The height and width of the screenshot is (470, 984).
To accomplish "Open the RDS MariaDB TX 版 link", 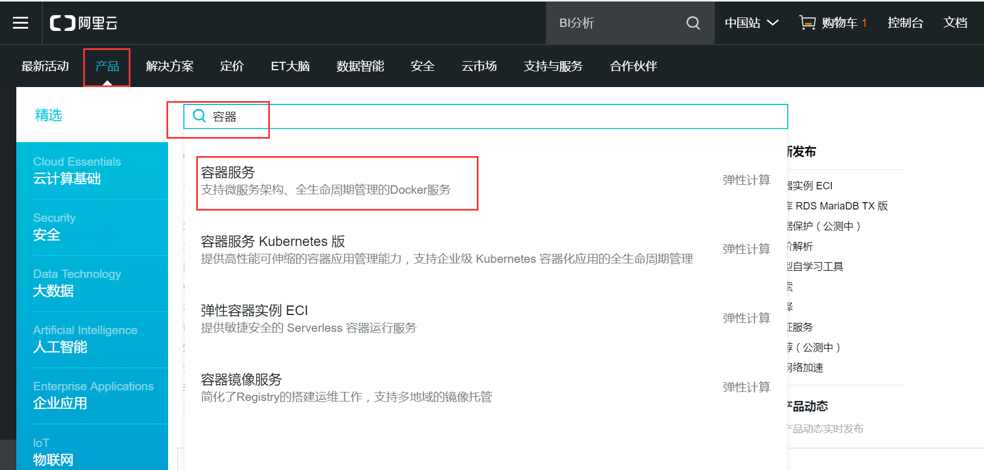I will coord(838,206).
